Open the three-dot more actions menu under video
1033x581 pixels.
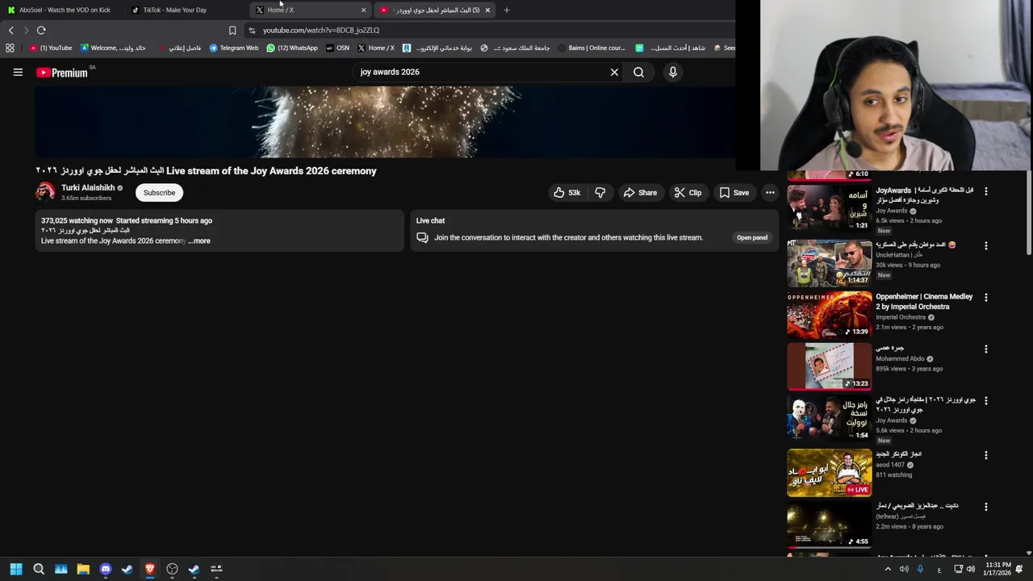coord(770,193)
